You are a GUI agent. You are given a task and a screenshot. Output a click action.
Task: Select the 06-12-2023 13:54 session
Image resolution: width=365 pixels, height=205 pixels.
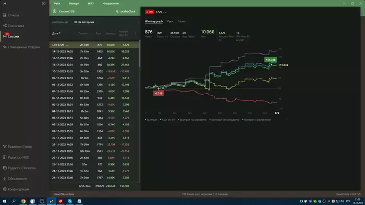tap(94, 98)
